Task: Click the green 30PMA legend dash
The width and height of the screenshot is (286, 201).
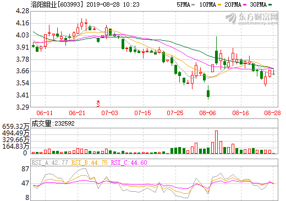Action: [270, 5]
